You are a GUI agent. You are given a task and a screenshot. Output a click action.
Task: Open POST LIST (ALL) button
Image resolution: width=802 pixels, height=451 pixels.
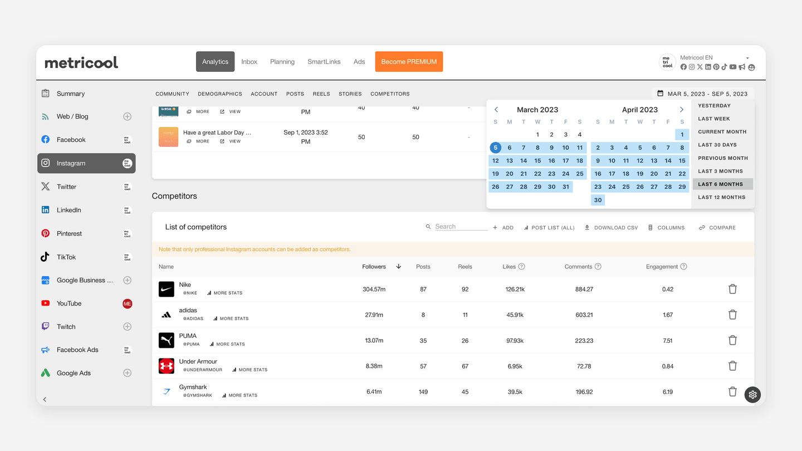[x=549, y=228]
